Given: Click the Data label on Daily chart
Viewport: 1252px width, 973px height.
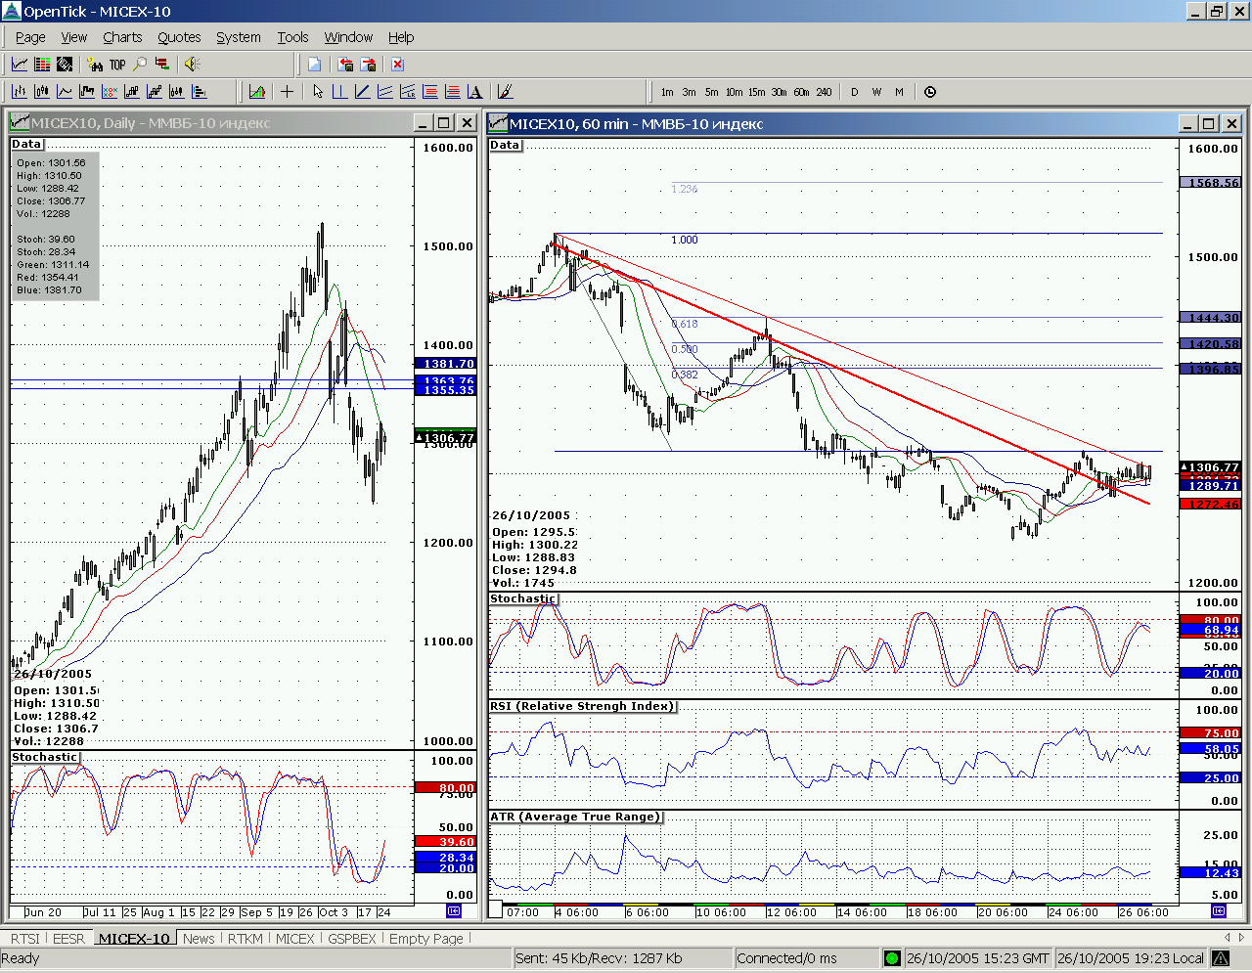Looking at the screenshot, I should (26, 144).
